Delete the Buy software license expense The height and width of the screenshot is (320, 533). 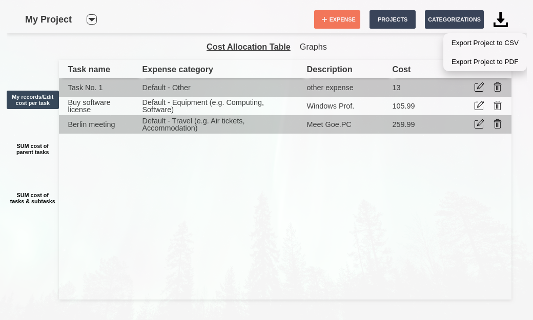click(498, 105)
